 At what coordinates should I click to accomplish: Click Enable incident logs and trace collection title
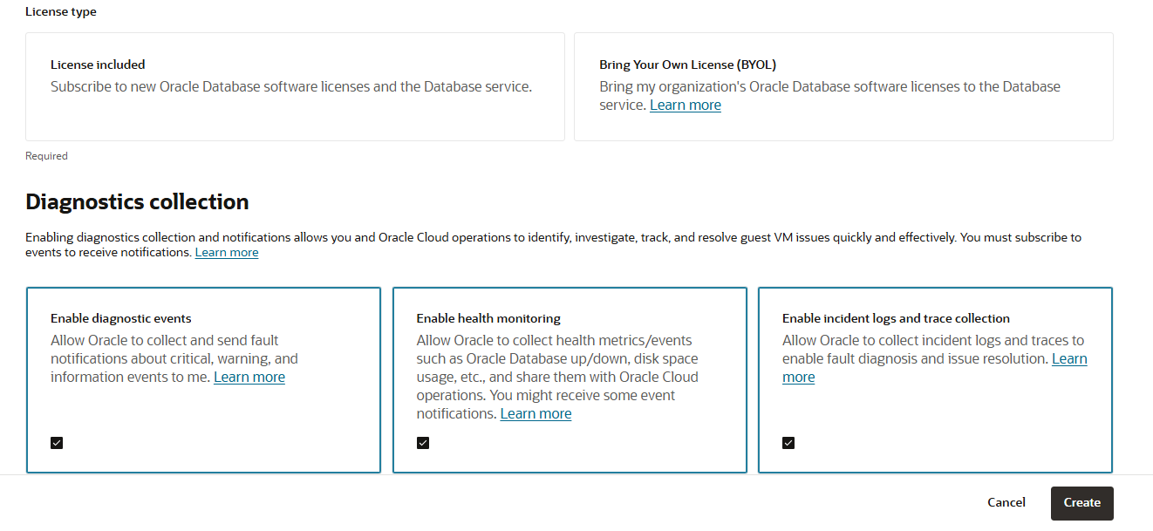[895, 318]
